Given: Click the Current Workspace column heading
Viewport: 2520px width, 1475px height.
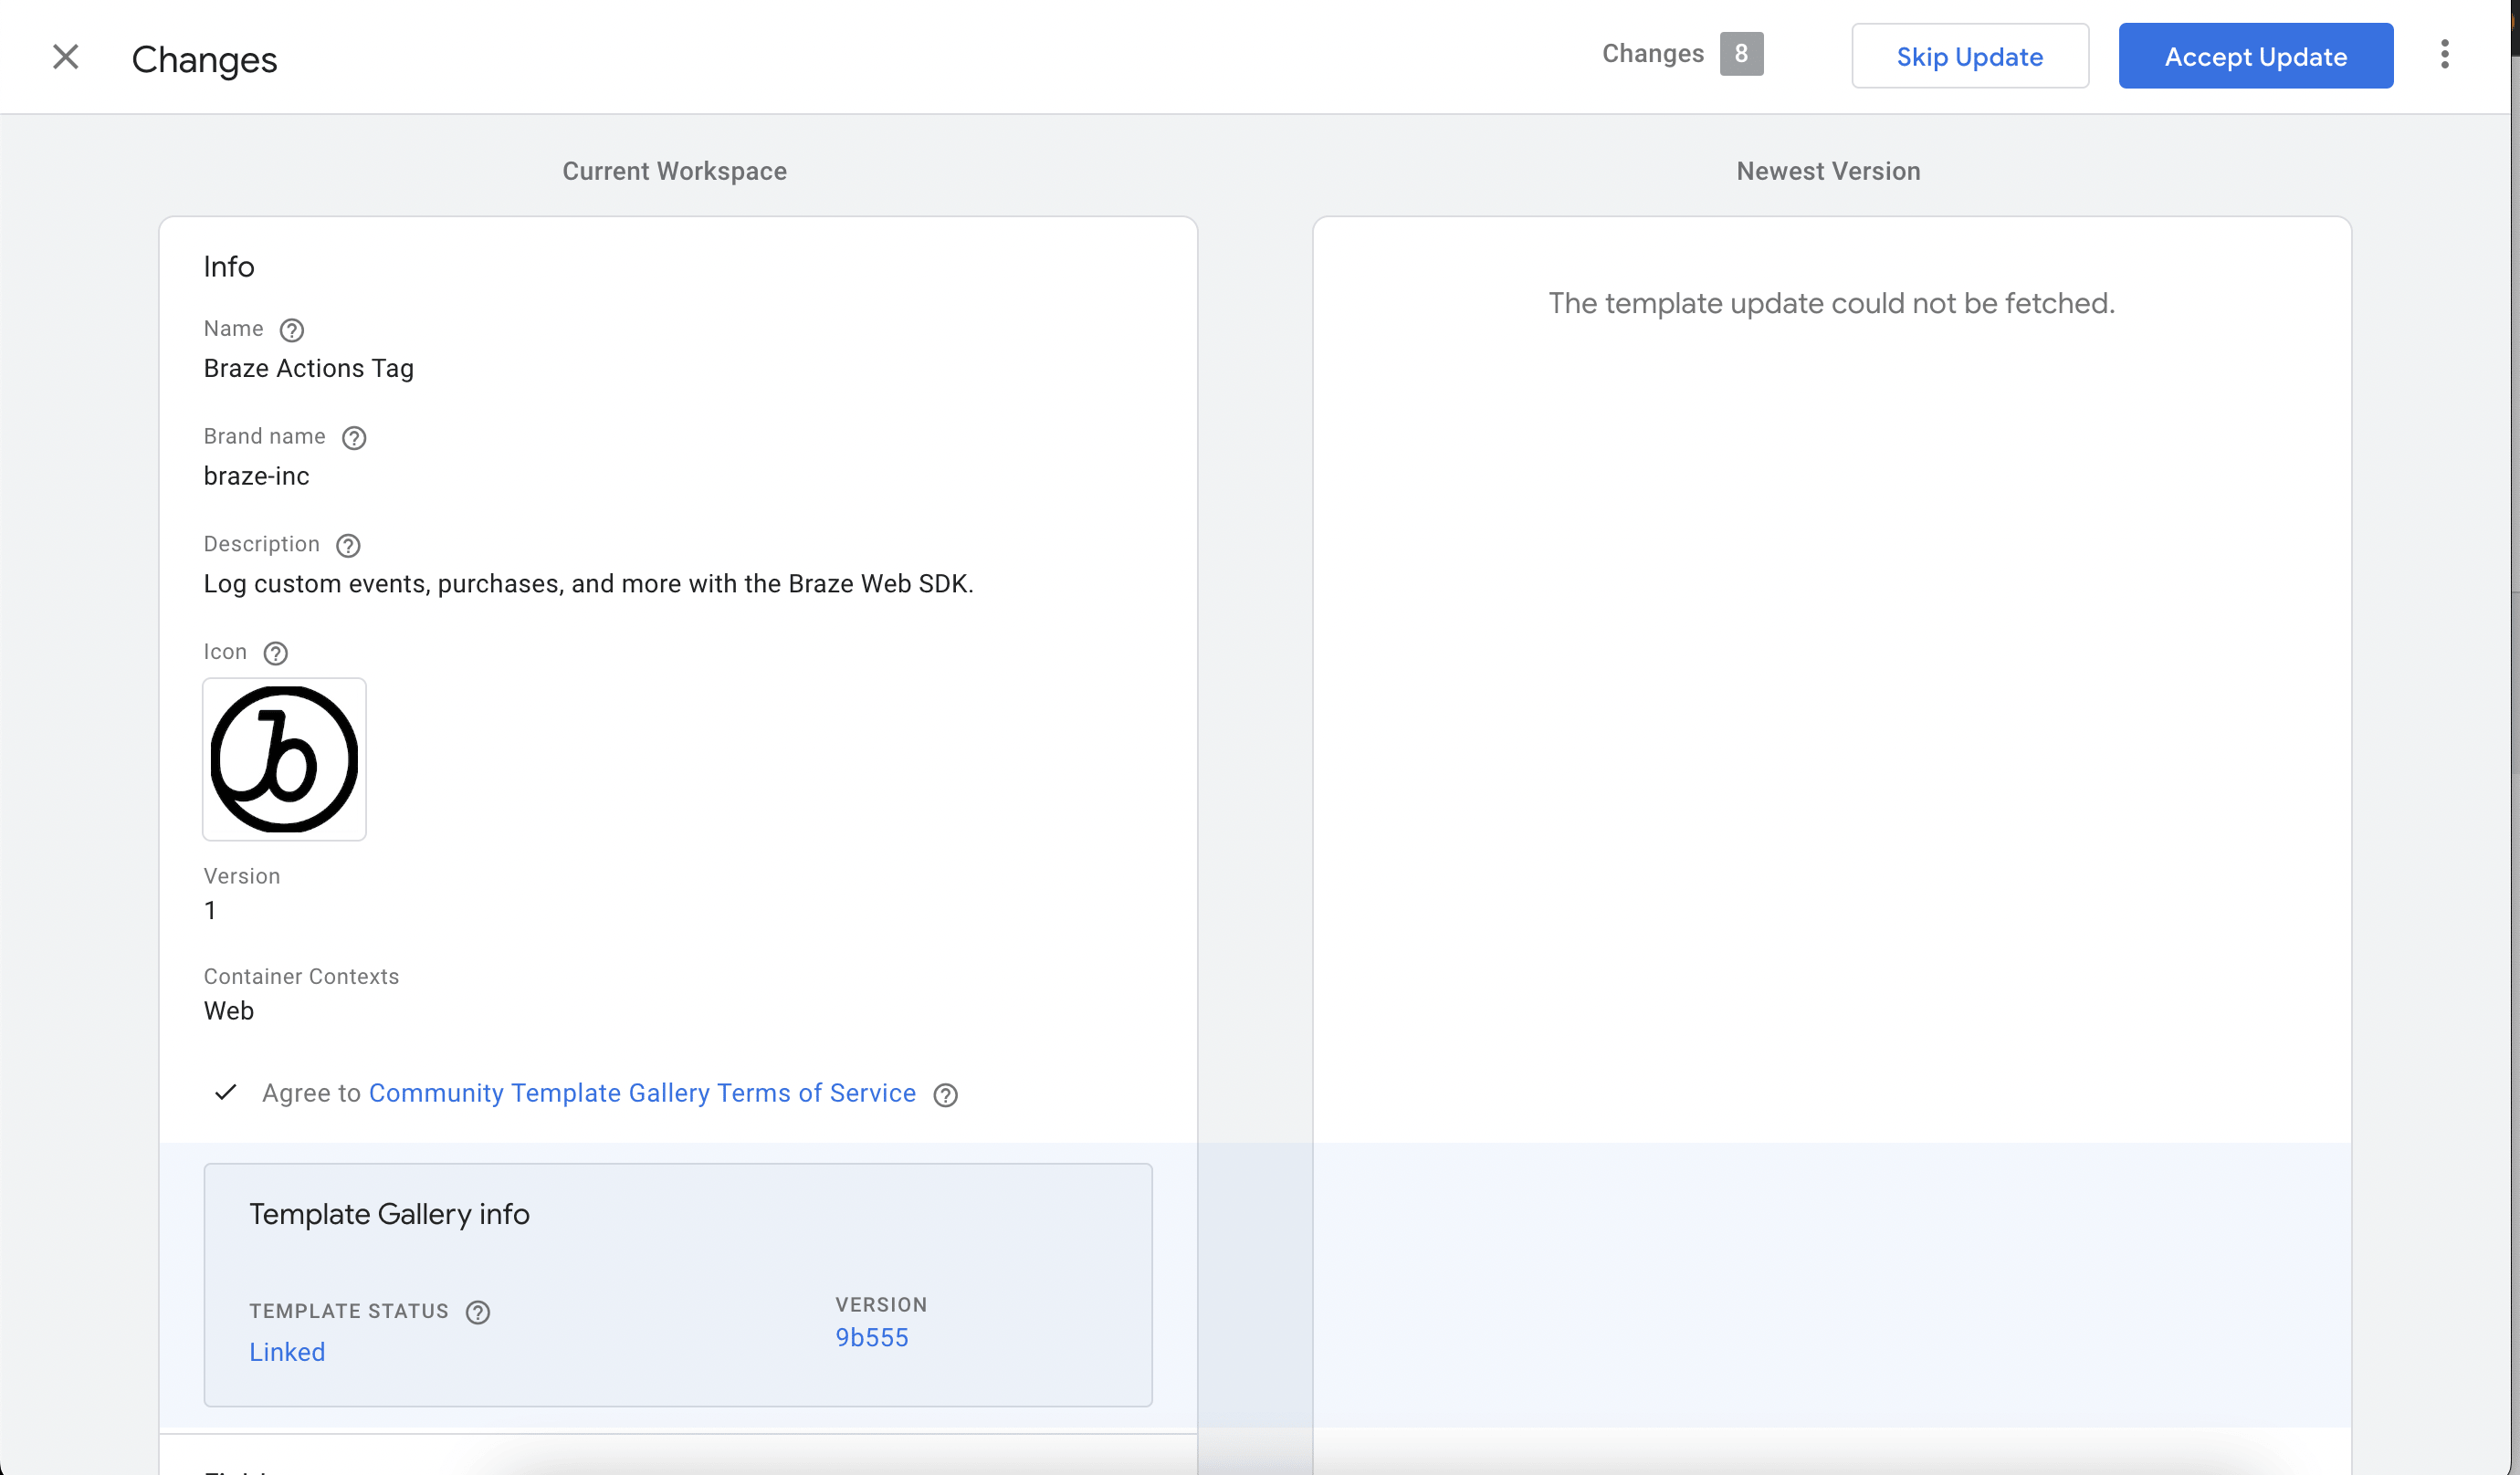Looking at the screenshot, I should 674,171.
